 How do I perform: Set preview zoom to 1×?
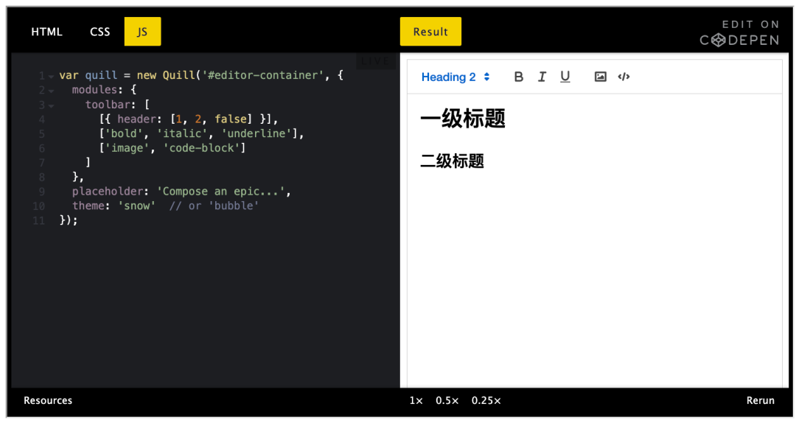tap(416, 400)
